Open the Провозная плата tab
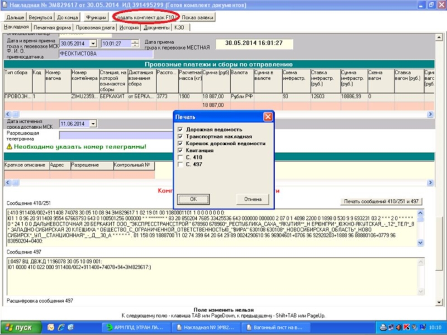Viewport: 447px width, 335px height. click(x=95, y=27)
